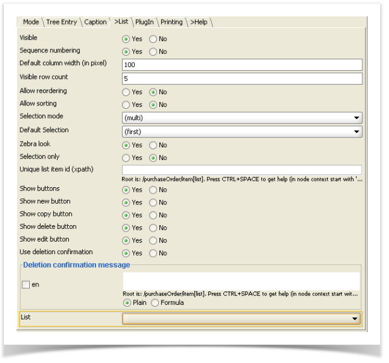Disable Sequence numbering with No
This screenshot has height=363, width=389.
point(153,52)
